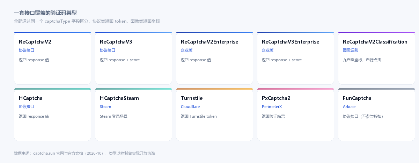Click the 协议接口 tag under ReCaptchaV2
The width and height of the screenshot is (419, 163).
point(27,50)
